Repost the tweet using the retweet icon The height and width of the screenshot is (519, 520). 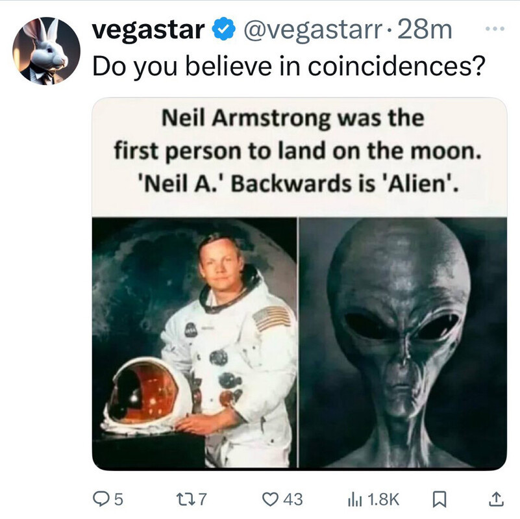pyautogui.click(x=184, y=498)
